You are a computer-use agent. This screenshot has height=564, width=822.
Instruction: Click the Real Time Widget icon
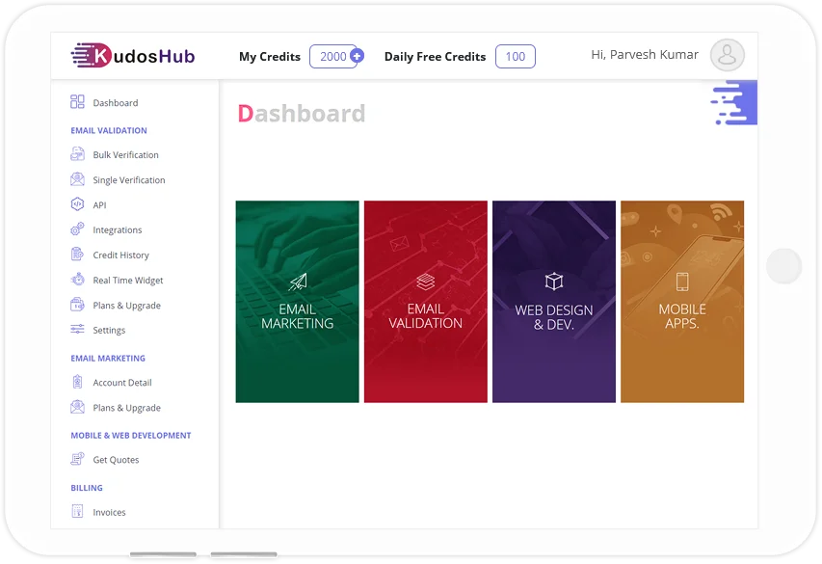point(78,280)
